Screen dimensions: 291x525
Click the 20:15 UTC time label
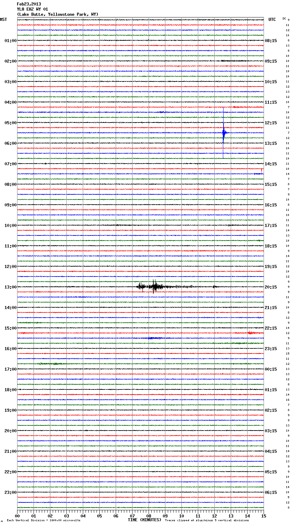click(271, 287)
